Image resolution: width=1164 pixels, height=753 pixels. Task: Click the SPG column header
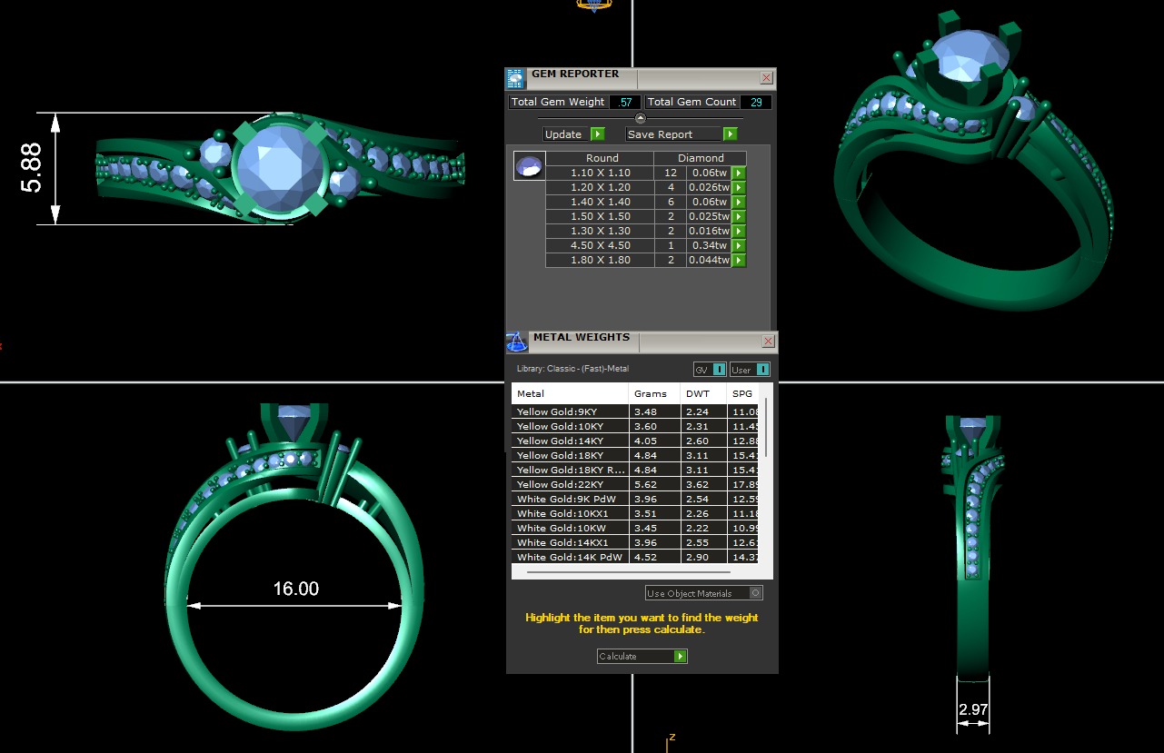[743, 393]
